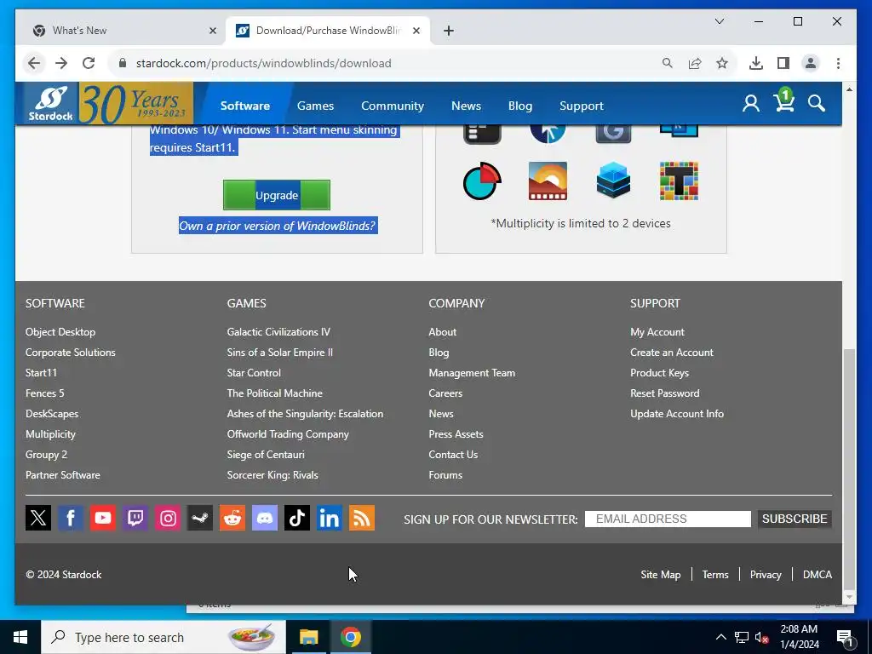
Task: Open Press Assets link
Action: coord(456,434)
